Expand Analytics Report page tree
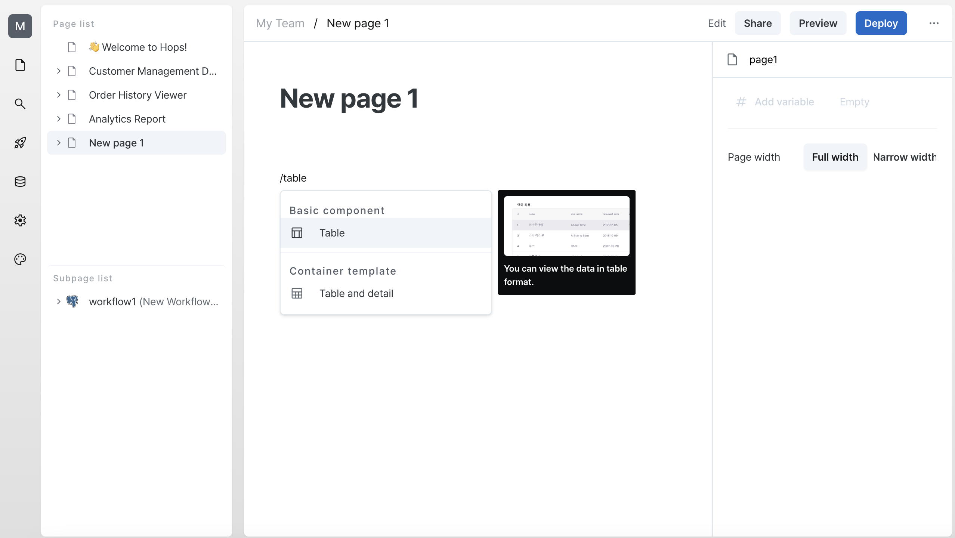Image resolution: width=955 pixels, height=538 pixels. click(59, 119)
